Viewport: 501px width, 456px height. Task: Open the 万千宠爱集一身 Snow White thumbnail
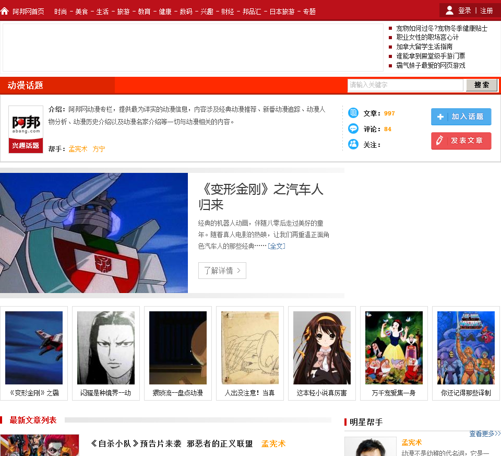point(393,347)
